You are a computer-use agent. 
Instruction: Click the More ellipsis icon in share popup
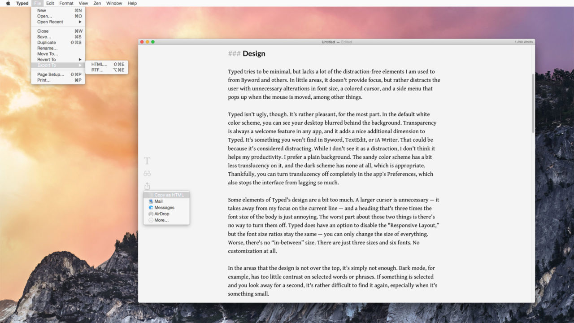click(x=151, y=220)
